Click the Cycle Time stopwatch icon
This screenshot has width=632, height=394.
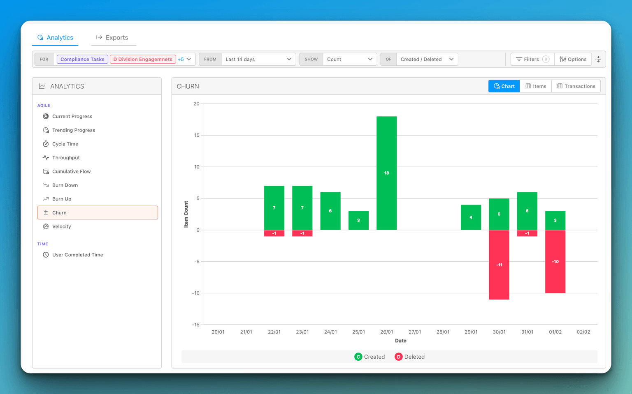(46, 144)
